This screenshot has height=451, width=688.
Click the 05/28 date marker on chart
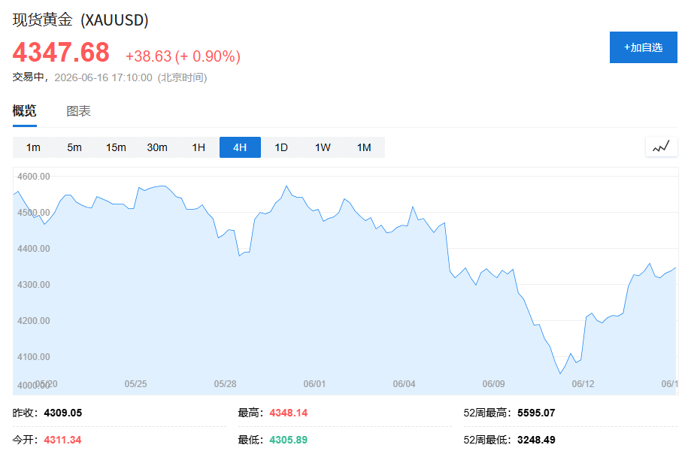point(225,384)
